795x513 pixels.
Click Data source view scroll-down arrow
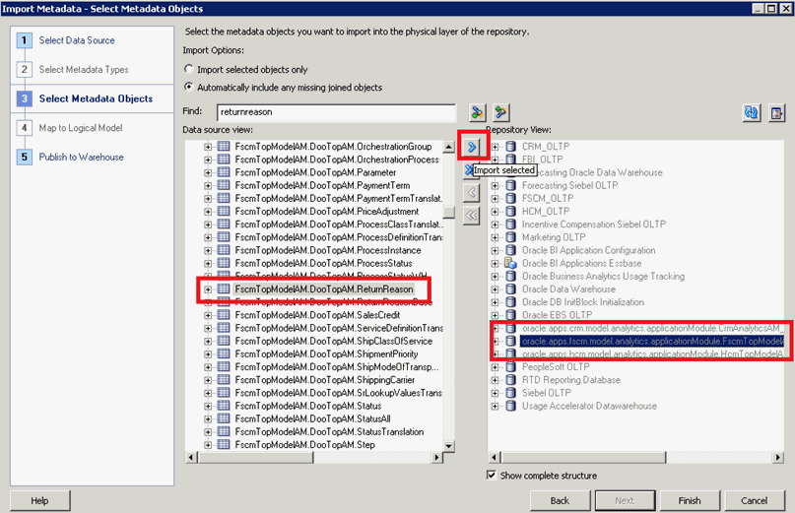(x=448, y=446)
